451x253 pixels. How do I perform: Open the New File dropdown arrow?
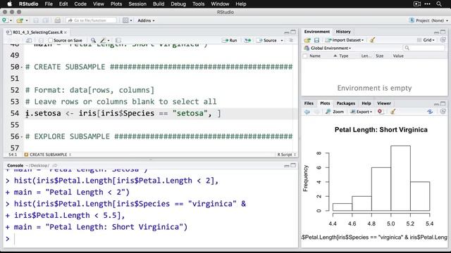11,20
